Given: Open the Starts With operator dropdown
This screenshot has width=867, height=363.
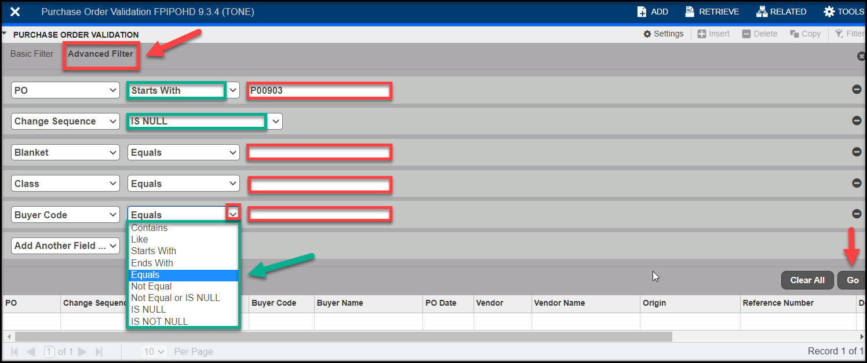Looking at the screenshot, I should tap(183, 90).
